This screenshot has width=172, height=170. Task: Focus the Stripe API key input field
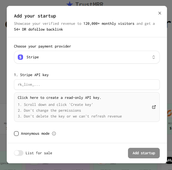point(87,85)
